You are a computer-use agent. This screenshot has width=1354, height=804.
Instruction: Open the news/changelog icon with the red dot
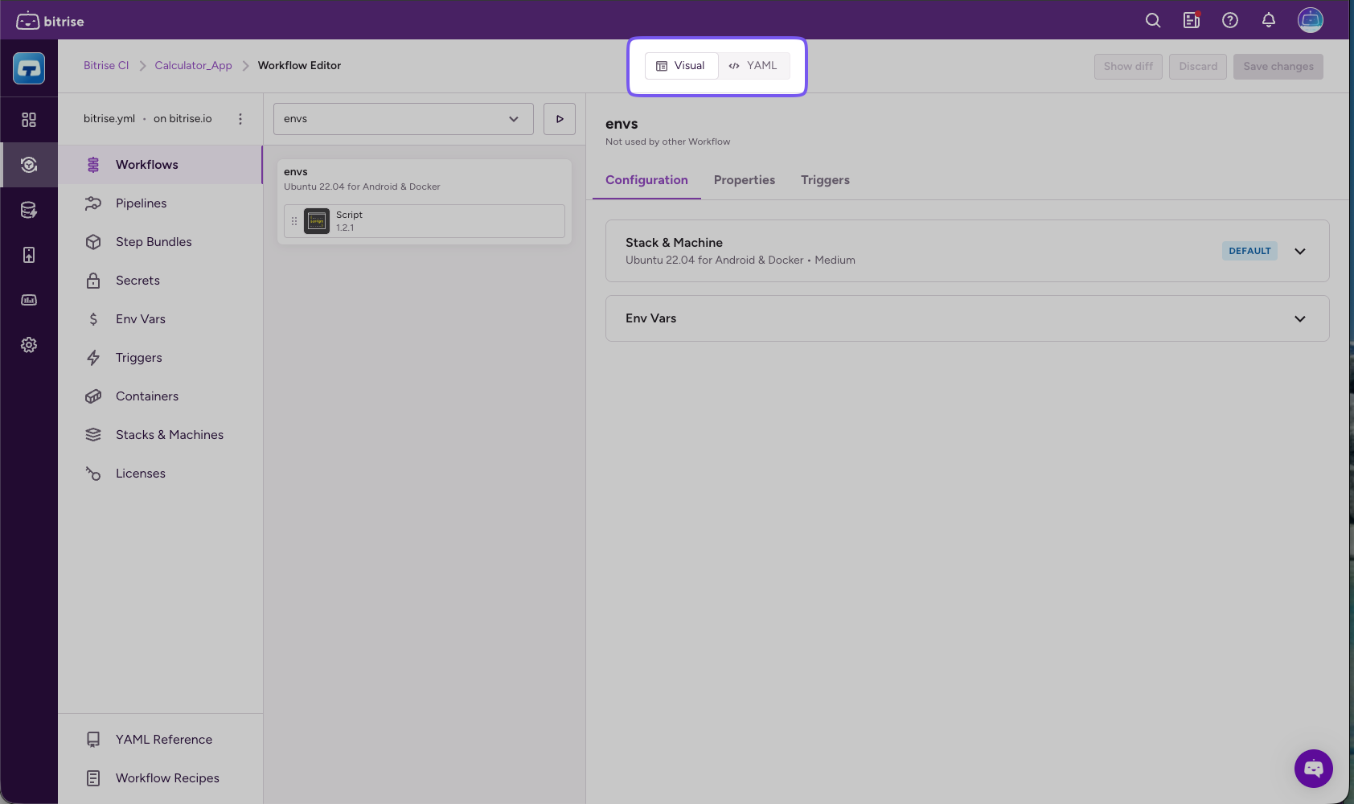click(1192, 21)
